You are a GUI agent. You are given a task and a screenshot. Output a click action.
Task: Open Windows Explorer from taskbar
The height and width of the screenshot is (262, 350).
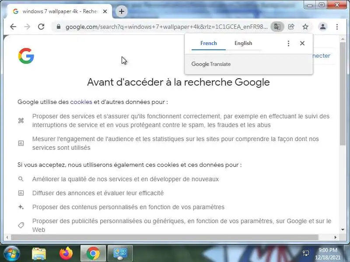39,254
